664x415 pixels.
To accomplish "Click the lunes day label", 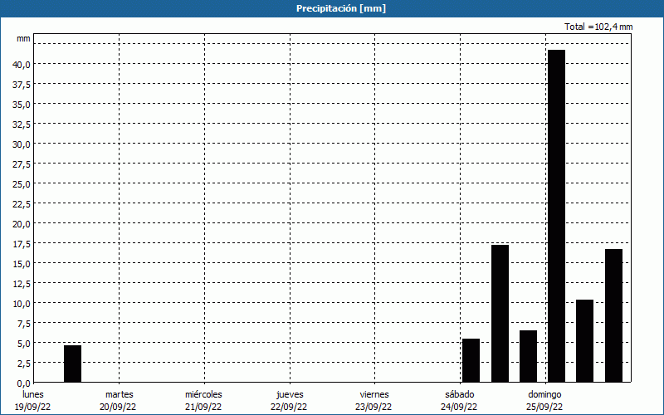I will coord(33,394).
